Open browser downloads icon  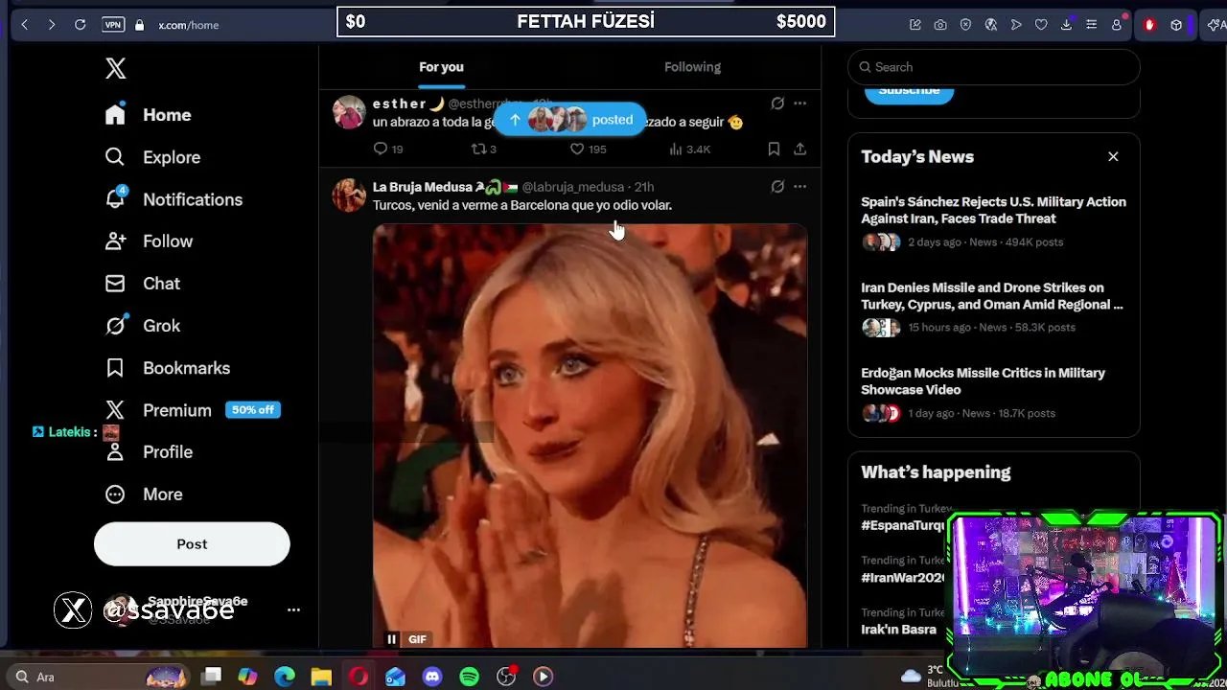[1066, 25]
